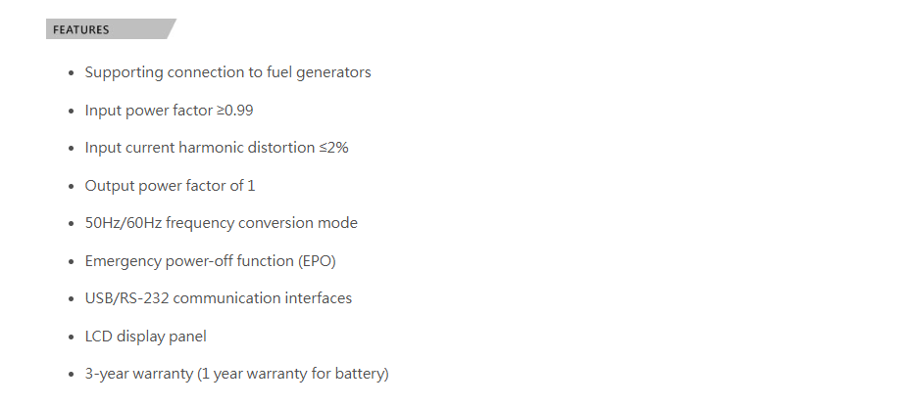Select 'Input current harmonic distortion ≤2%' text
This screenshot has height=405, width=901.
tap(217, 148)
